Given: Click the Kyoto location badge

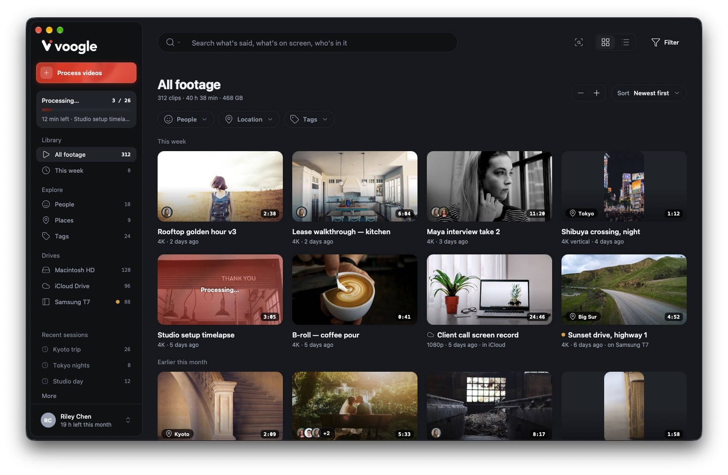Looking at the screenshot, I should (178, 434).
